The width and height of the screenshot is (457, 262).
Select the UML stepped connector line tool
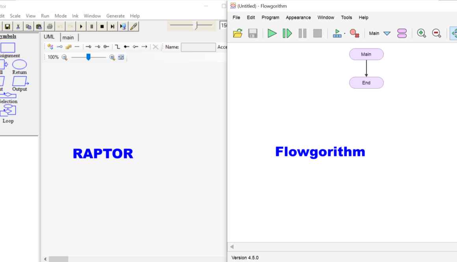pyautogui.click(x=117, y=46)
